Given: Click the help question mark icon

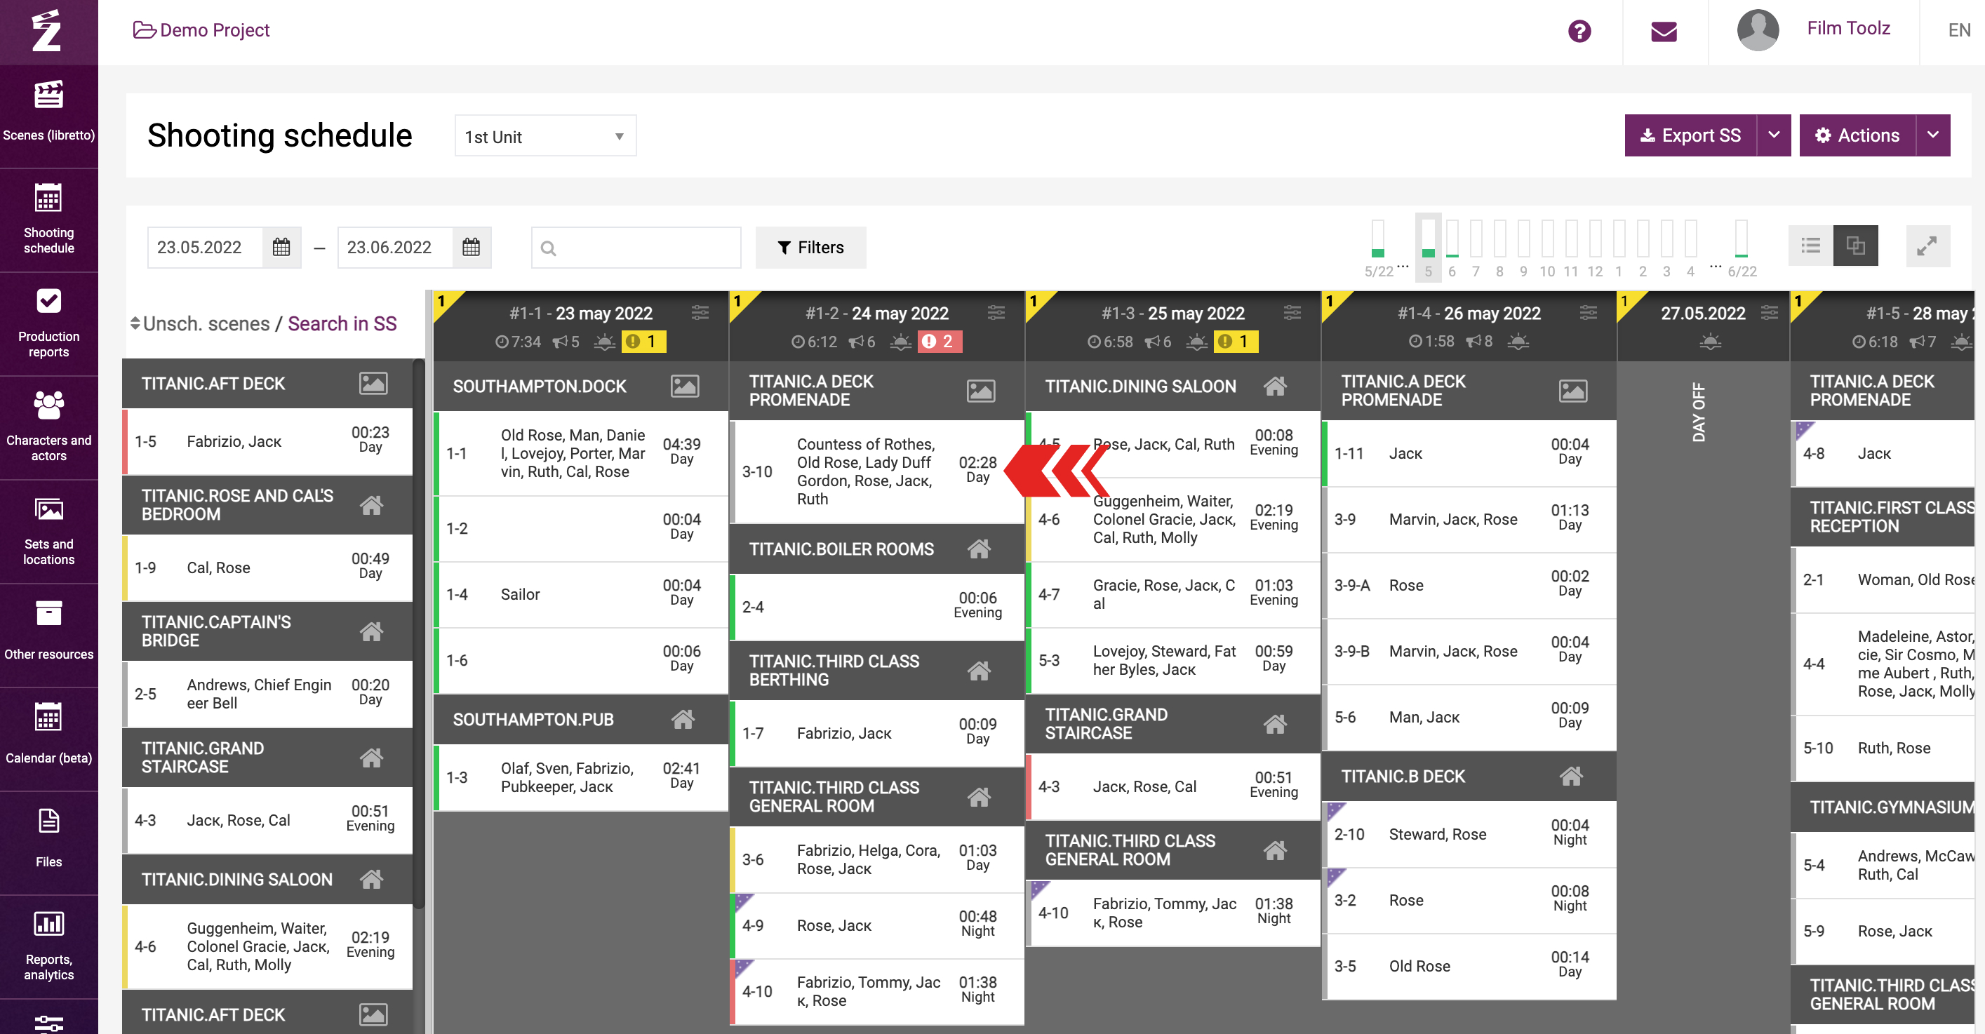Looking at the screenshot, I should click(1579, 32).
